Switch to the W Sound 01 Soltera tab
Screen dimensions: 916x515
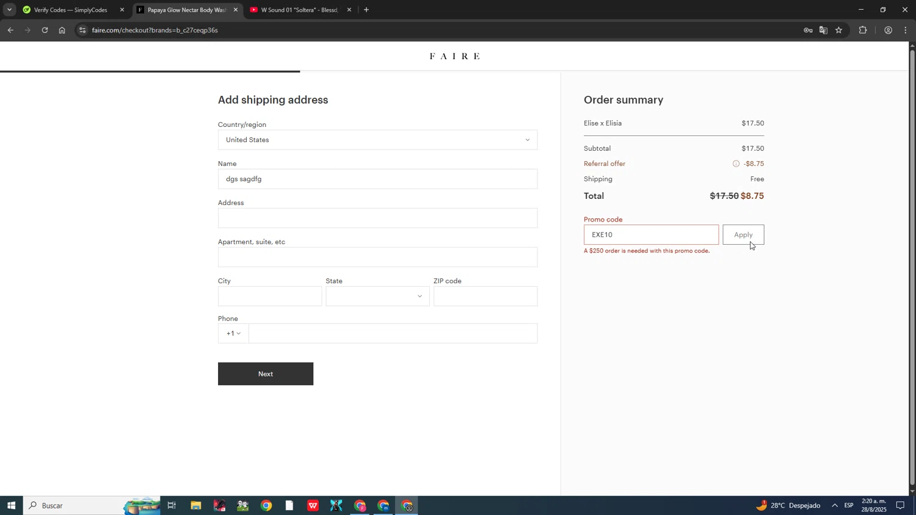coord(299,10)
